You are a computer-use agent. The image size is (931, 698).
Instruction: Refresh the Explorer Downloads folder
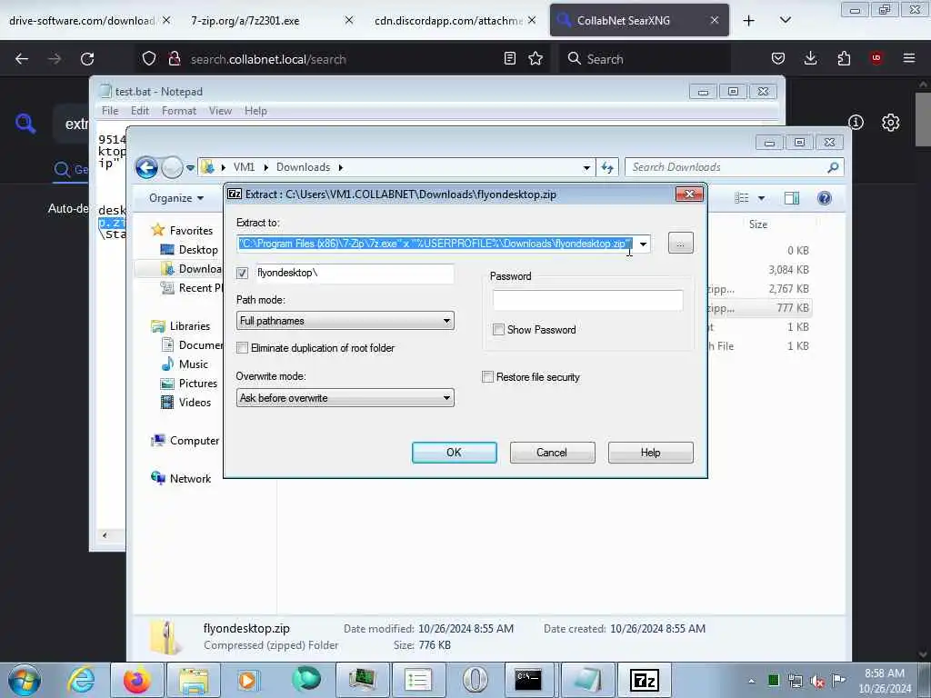tap(606, 167)
